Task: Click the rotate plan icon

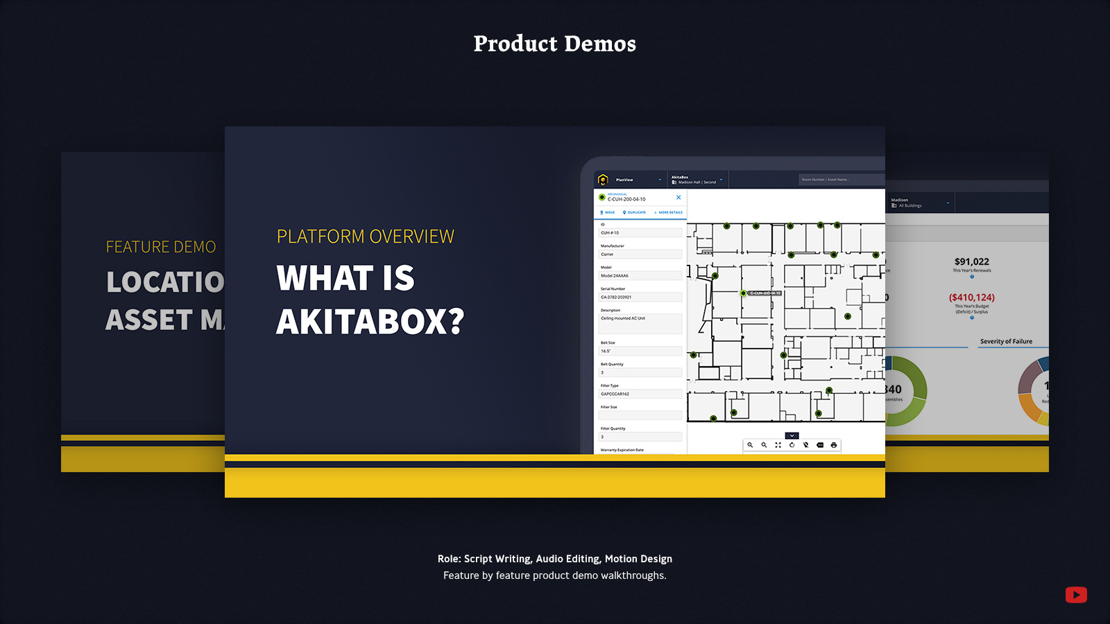Action: pos(792,445)
